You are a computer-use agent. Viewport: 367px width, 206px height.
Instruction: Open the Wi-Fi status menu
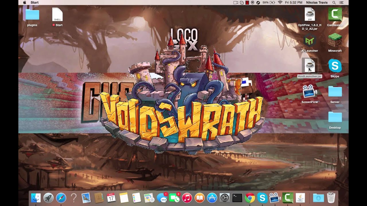pyautogui.click(x=280, y=3)
